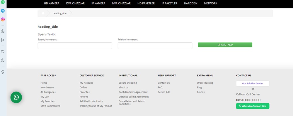Open the İP KAMERA menu
The image size is (293, 116).
click(x=98, y=3)
